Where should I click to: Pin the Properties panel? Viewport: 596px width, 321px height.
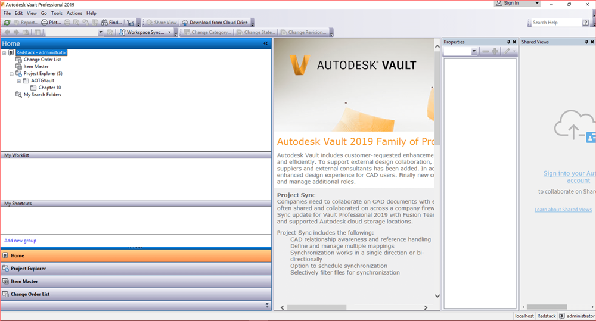(x=508, y=42)
